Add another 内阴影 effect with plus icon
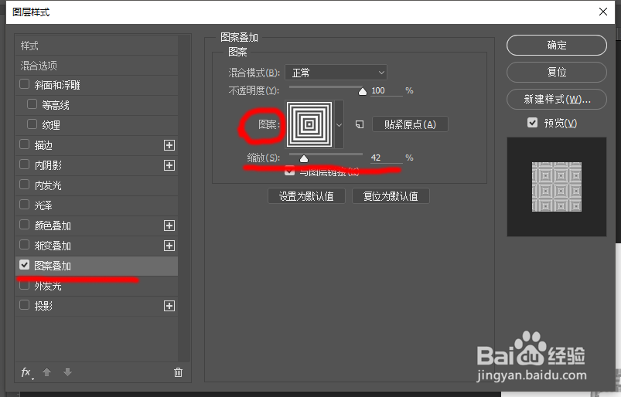This screenshot has width=621, height=397. (169, 165)
